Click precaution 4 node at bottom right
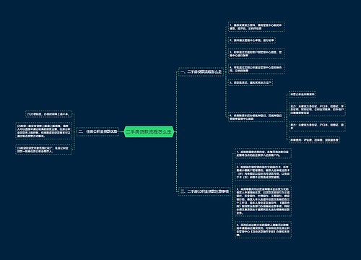 (263, 230)
